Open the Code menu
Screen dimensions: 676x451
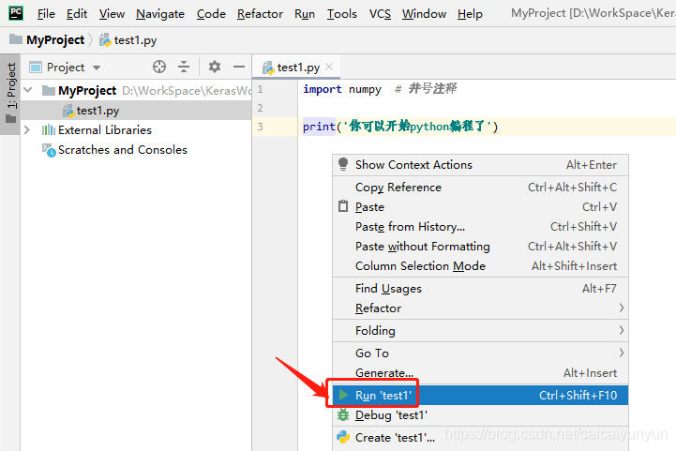coord(211,14)
